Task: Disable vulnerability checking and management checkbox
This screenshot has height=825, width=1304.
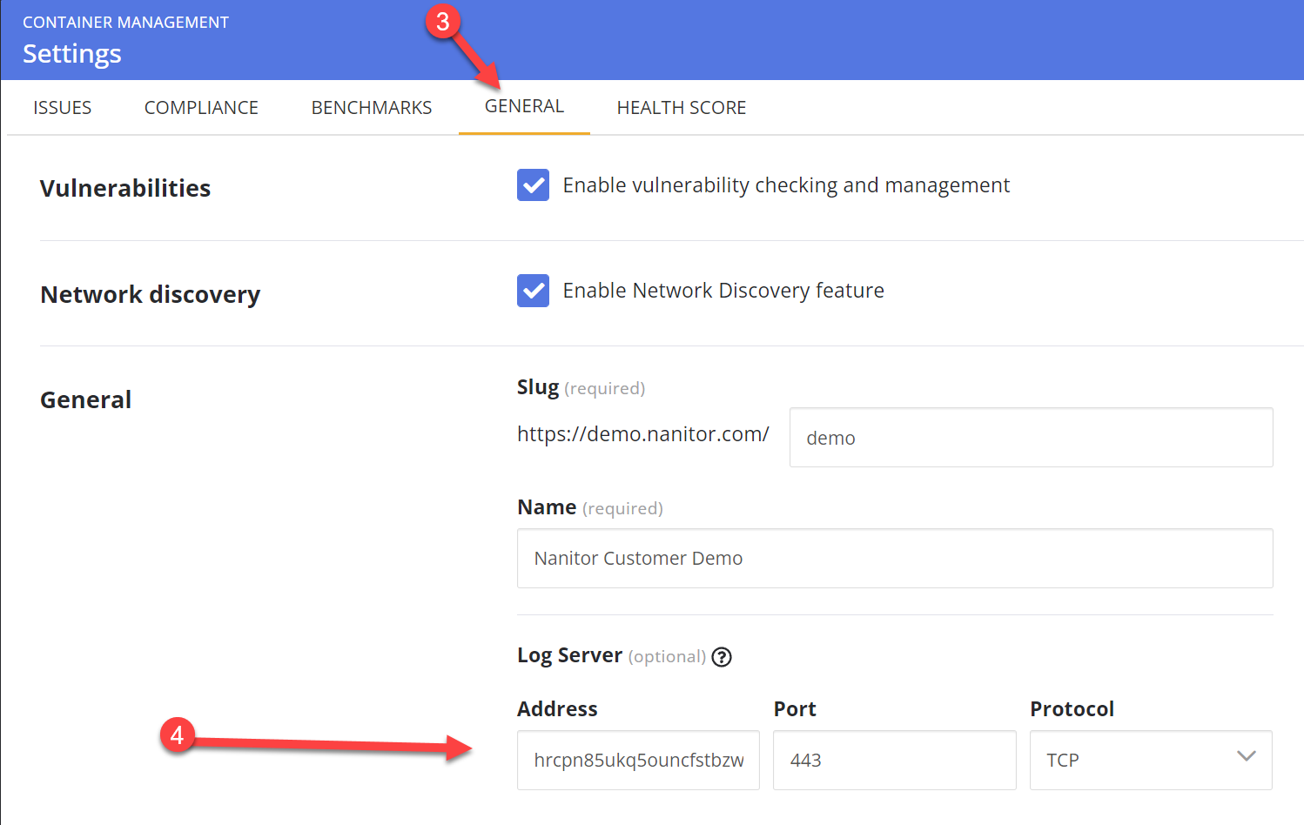Action: click(x=533, y=185)
